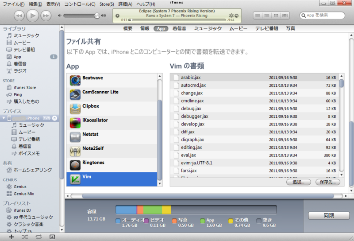354x241 pixels.
Task: Click the mute speaker icon left of the volume slider
Action: pos(60,16)
